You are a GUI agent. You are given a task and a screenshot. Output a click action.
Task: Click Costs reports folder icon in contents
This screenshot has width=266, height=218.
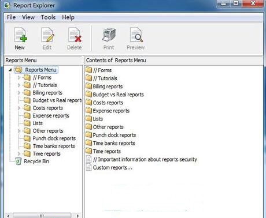coord(88,102)
